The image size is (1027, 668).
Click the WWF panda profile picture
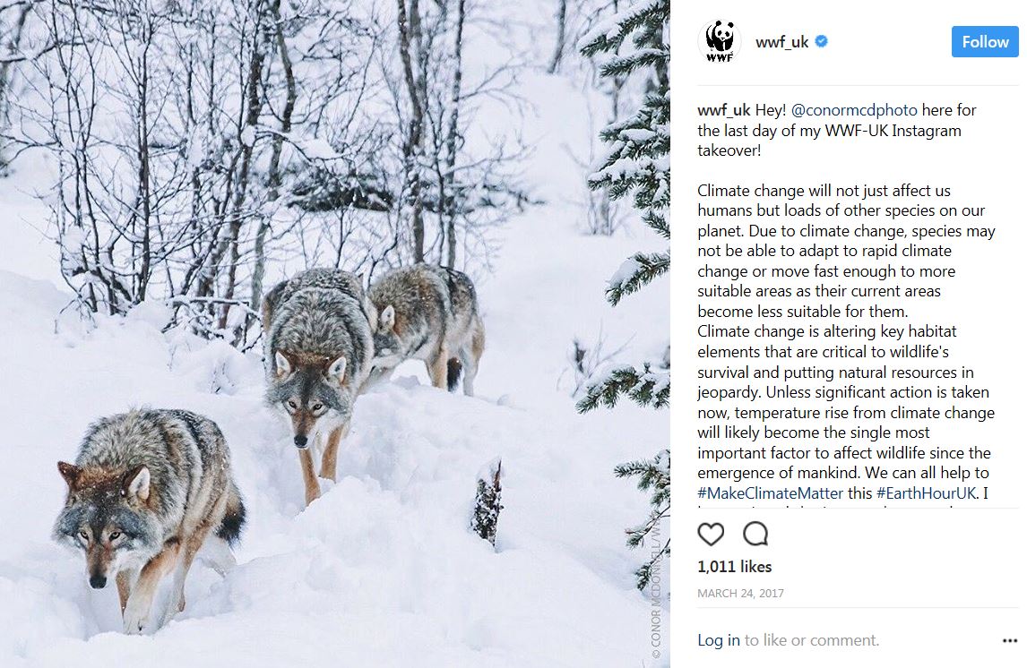[719, 41]
